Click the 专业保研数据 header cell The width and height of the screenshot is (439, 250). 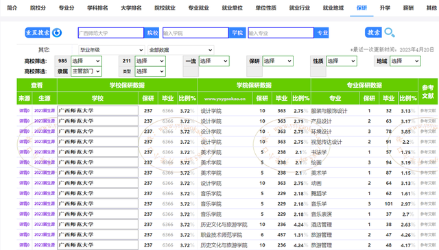click(x=364, y=85)
